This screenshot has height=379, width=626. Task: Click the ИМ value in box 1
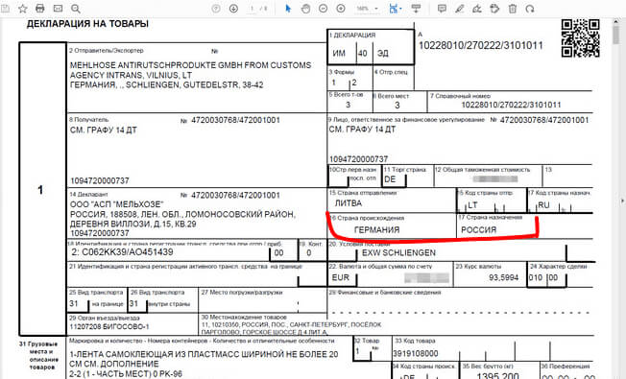(339, 53)
